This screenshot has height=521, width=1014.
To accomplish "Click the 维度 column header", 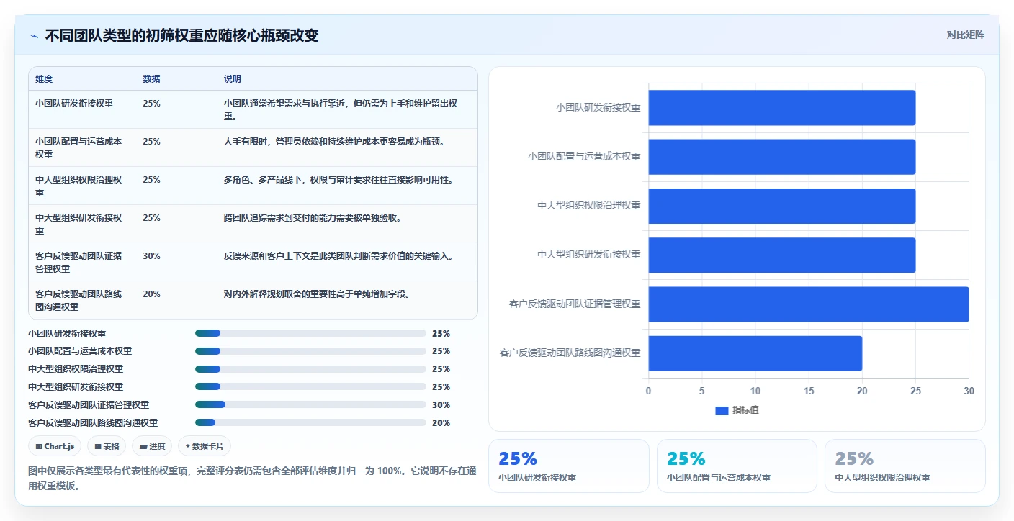I will pos(44,79).
